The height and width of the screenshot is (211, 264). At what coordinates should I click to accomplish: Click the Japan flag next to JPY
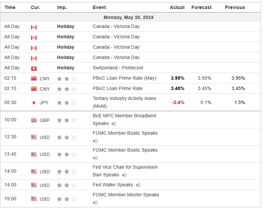[34, 103]
